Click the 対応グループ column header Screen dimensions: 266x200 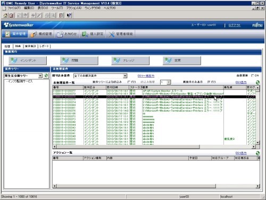(223, 158)
